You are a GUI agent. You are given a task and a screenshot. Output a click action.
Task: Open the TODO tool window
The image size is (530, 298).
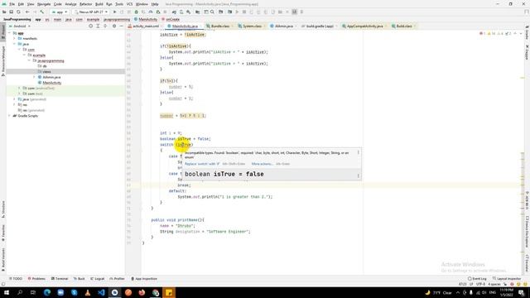click(x=16, y=279)
